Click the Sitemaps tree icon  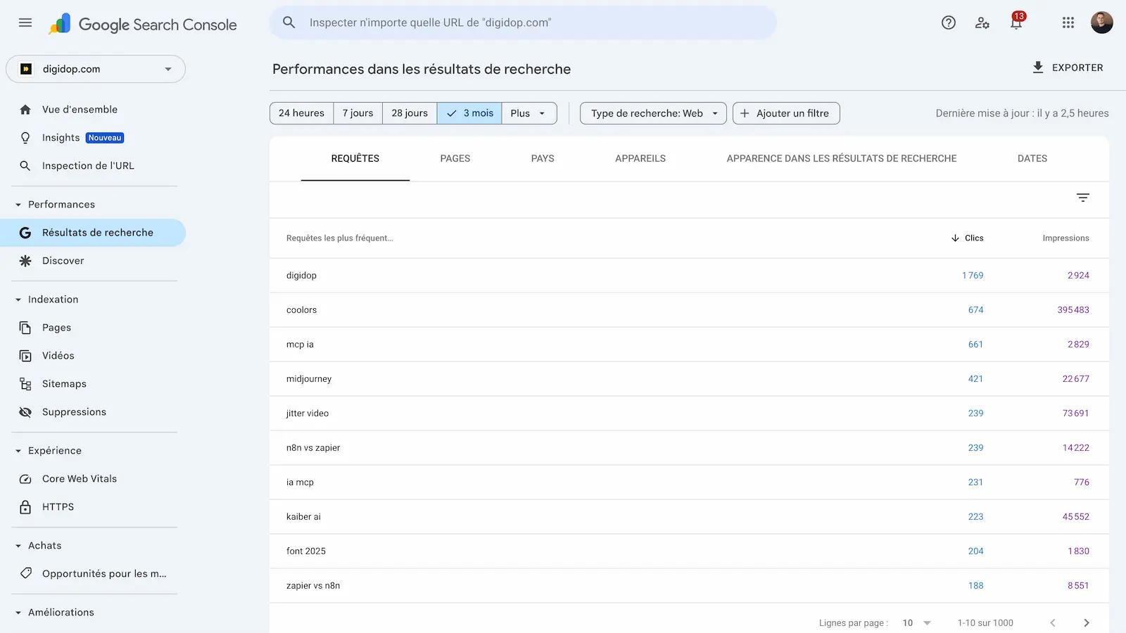(x=25, y=384)
